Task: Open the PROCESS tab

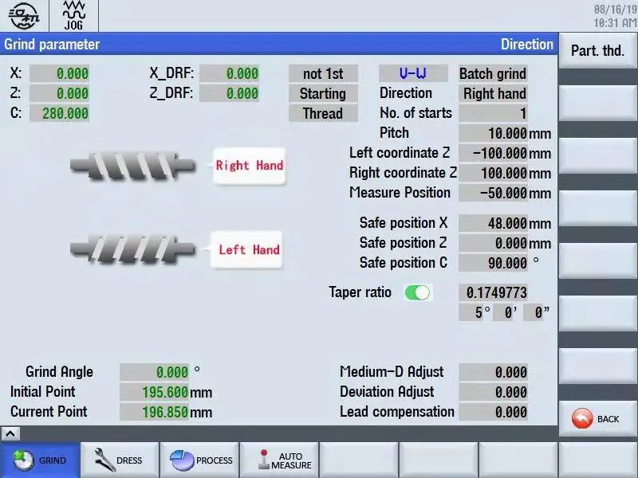Action: (x=199, y=460)
